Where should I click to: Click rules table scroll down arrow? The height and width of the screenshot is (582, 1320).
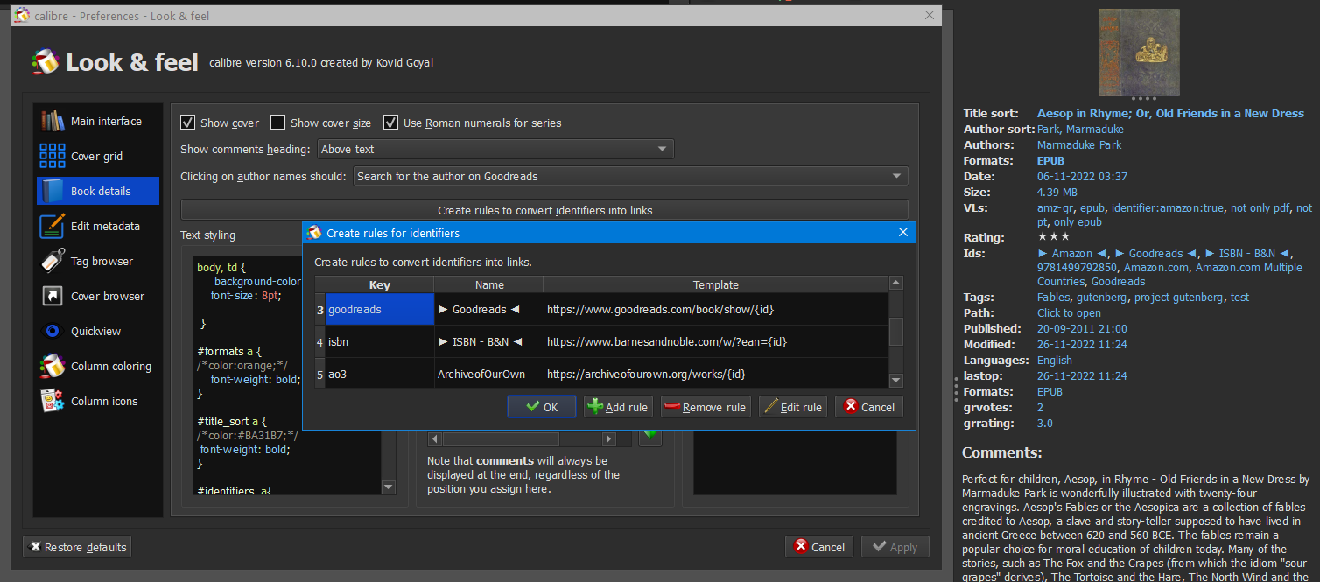[x=895, y=380]
